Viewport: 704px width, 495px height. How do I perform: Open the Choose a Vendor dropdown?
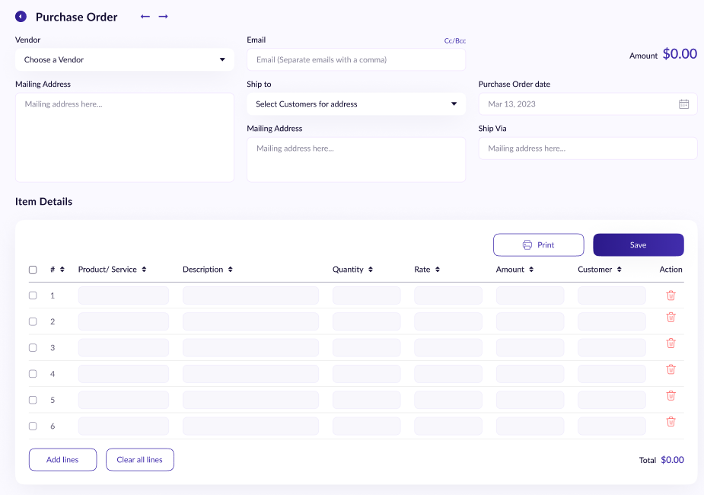point(125,60)
